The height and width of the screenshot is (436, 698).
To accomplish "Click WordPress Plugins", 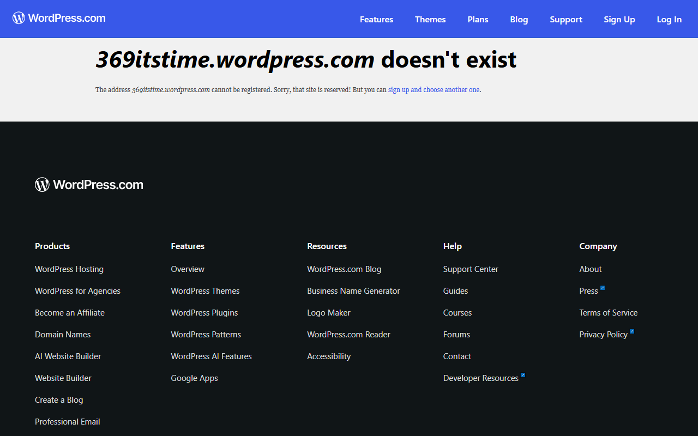I will 204,313.
